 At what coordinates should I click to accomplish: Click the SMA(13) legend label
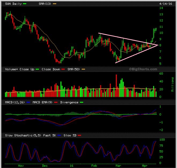click(45, 4)
